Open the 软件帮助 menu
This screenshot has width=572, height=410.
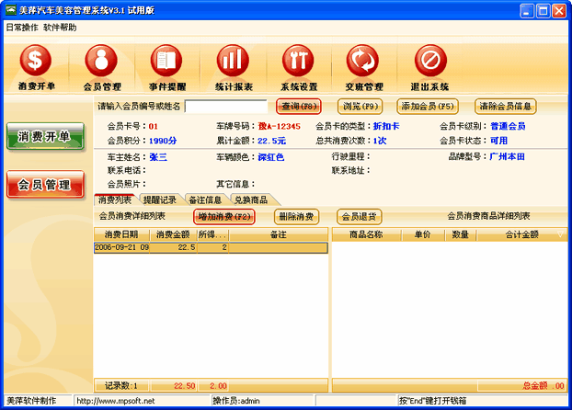[x=60, y=28]
